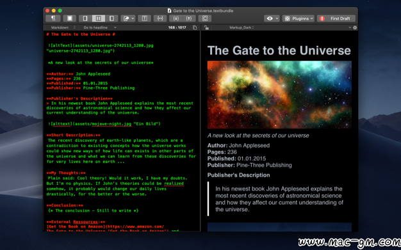This screenshot has height=250, width=401.
Task: Click the jump-down arrow brackets icon
Action: (176, 19)
